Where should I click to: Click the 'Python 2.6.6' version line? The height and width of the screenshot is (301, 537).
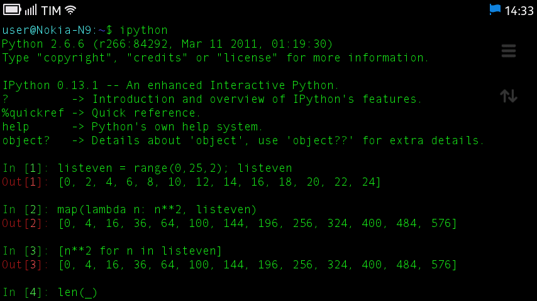pos(167,44)
